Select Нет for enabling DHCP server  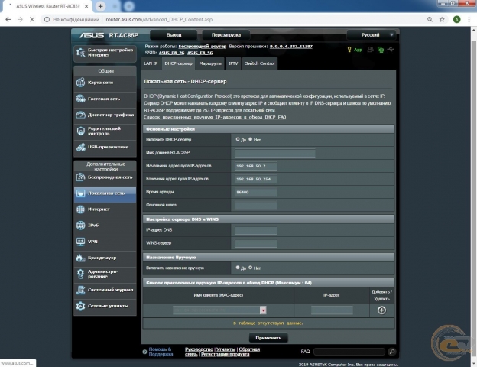251,139
